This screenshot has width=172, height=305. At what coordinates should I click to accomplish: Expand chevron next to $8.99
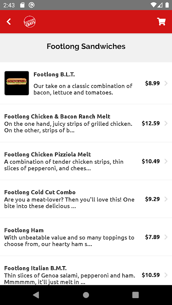point(166,83)
